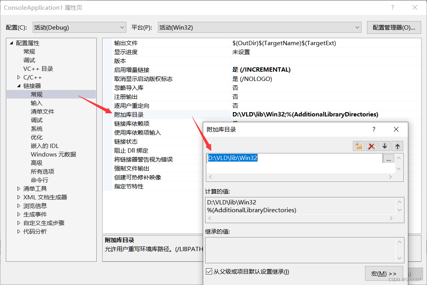Delete selected library directory line

(x=372, y=146)
